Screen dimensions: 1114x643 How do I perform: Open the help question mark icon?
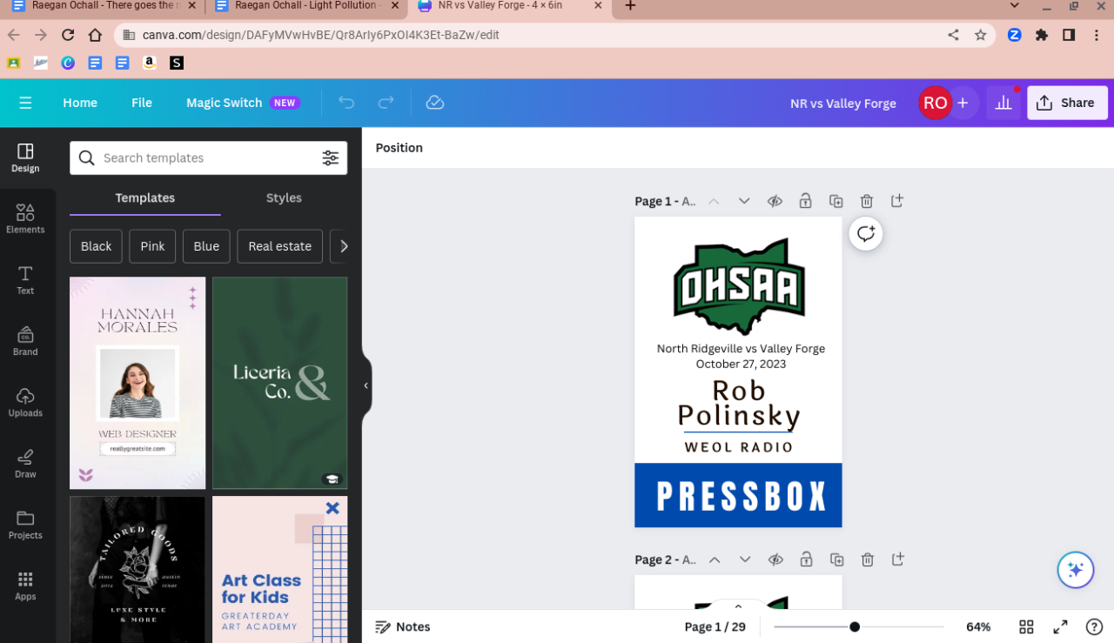pyautogui.click(x=1095, y=626)
